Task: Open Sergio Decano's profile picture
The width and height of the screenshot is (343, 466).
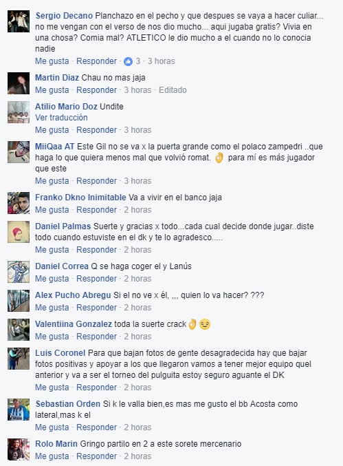Action: click(x=19, y=21)
